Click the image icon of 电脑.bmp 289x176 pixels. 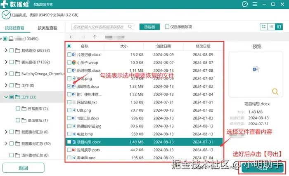point(74,134)
